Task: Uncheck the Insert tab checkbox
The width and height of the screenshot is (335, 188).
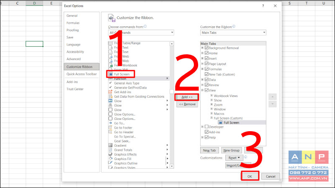Action: coord(206,58)
